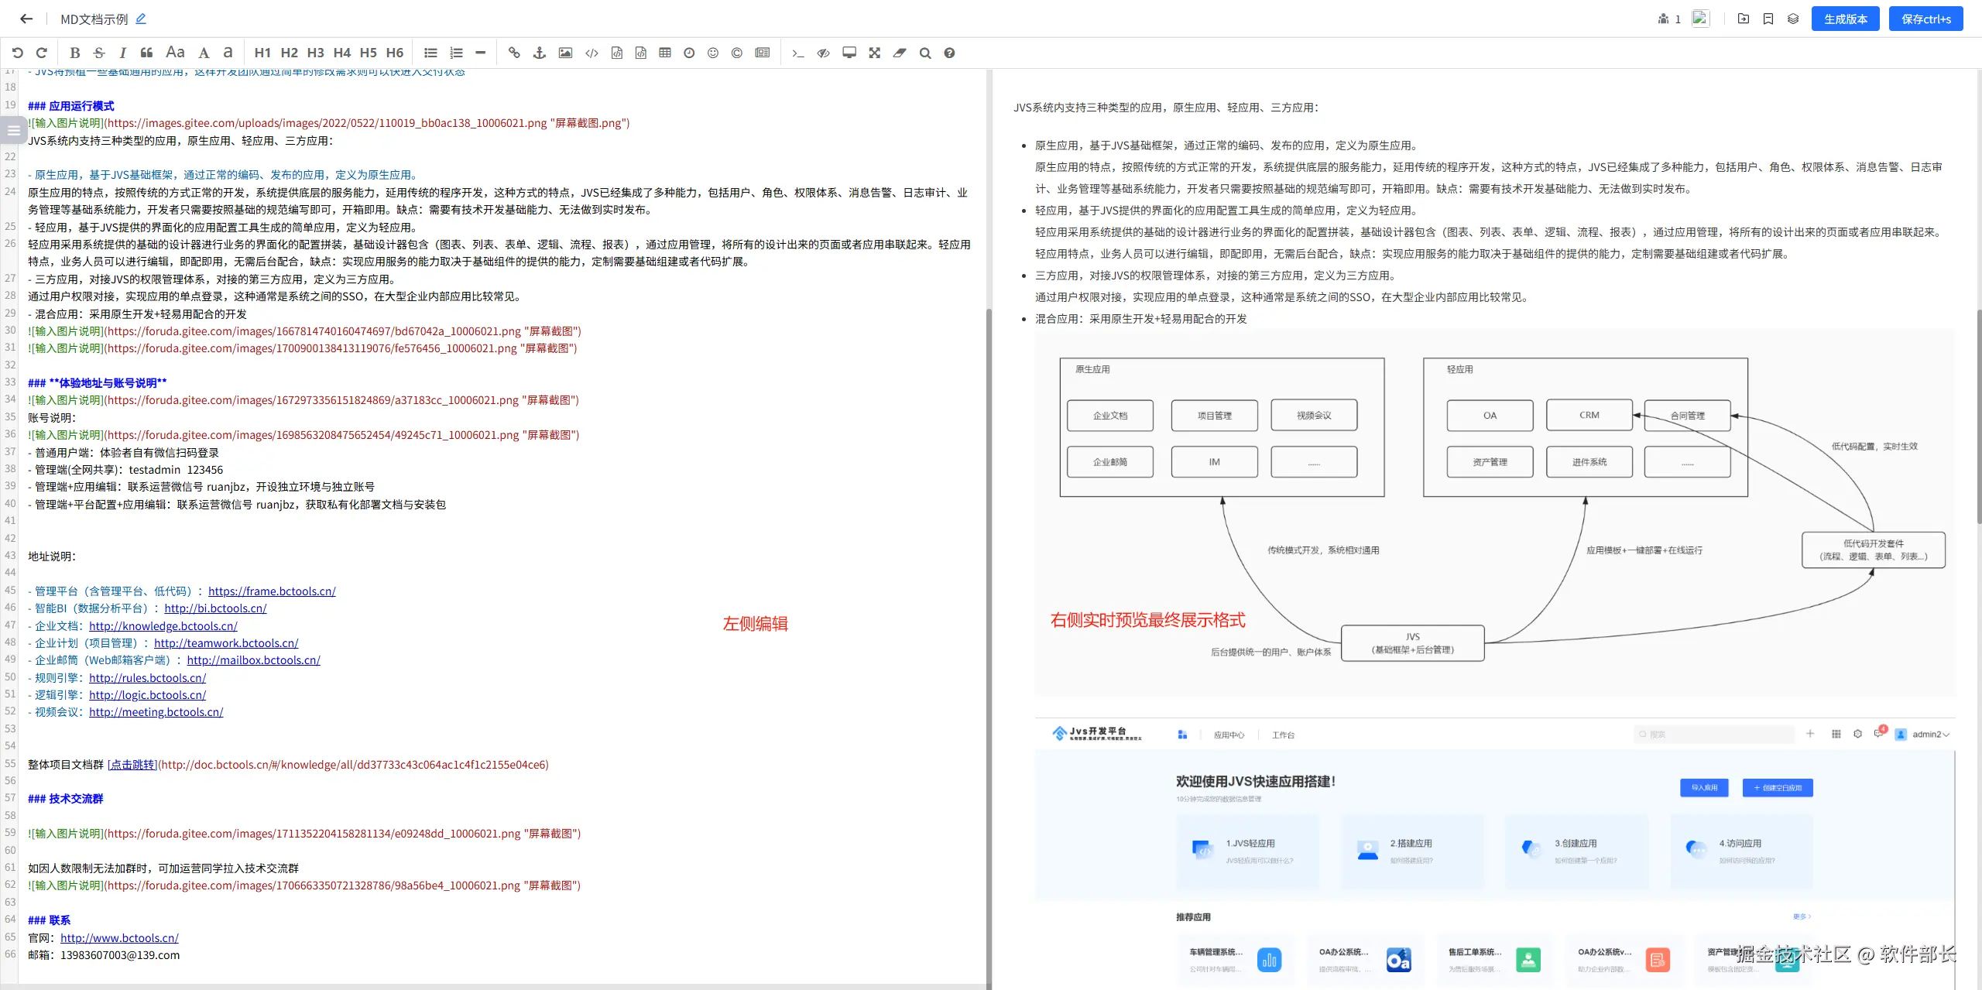Image resolution: width=1982 pixels, height=990 pixels.
Task: Insert an image using the picture icon
Action: (x=565, y=53)
